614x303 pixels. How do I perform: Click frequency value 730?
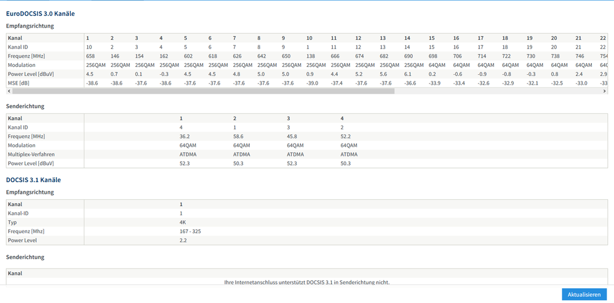click(x=531, y=56)
